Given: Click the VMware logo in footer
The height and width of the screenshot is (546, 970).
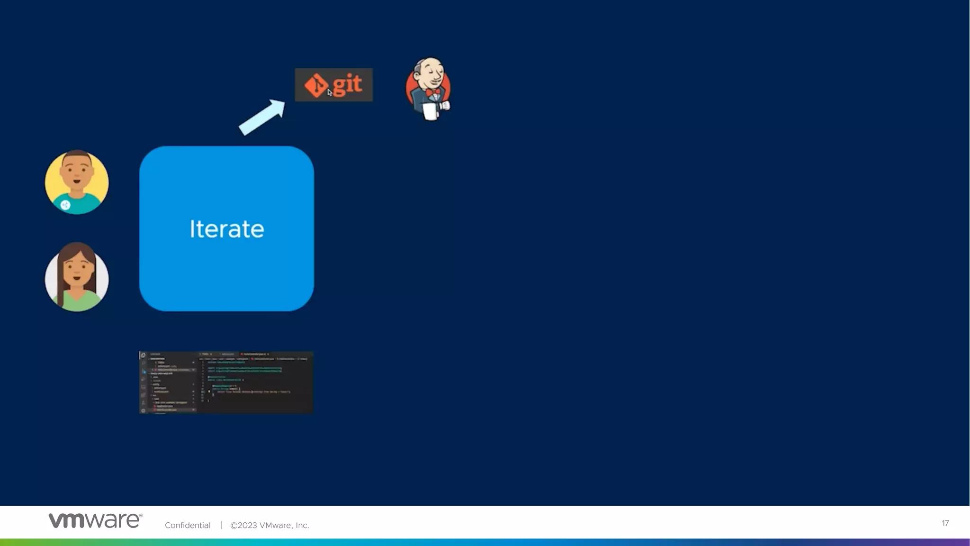Looking at the screenshot, I should [x=95, y=520].
